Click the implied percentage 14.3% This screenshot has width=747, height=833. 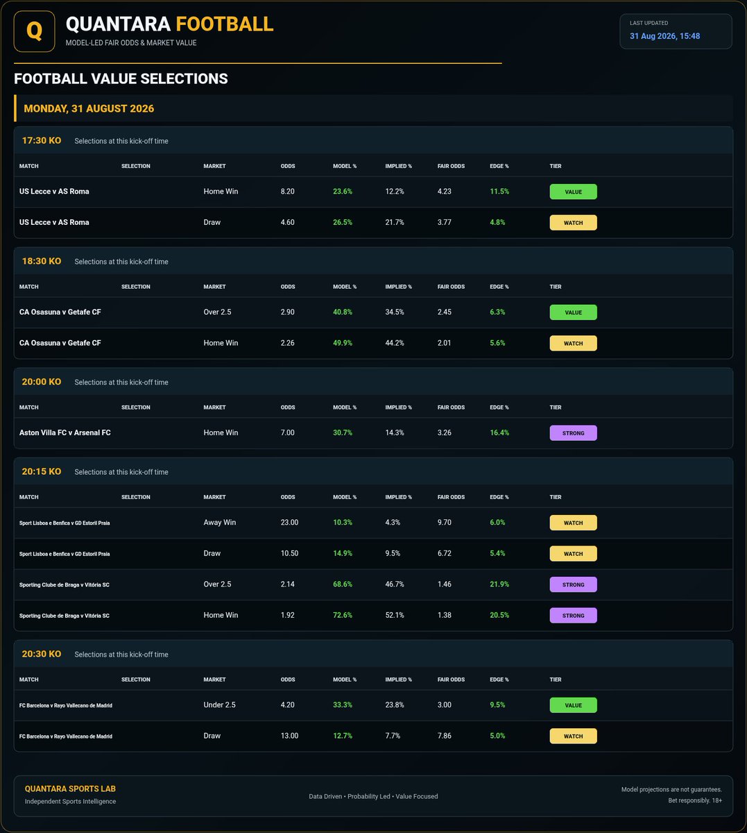pos(395,432)
